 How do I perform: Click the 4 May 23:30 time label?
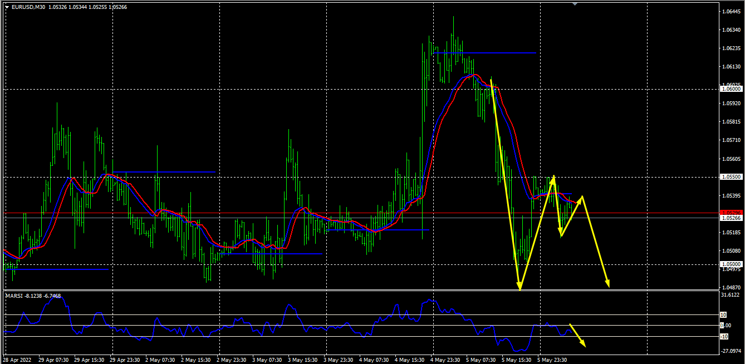point(444,360)
